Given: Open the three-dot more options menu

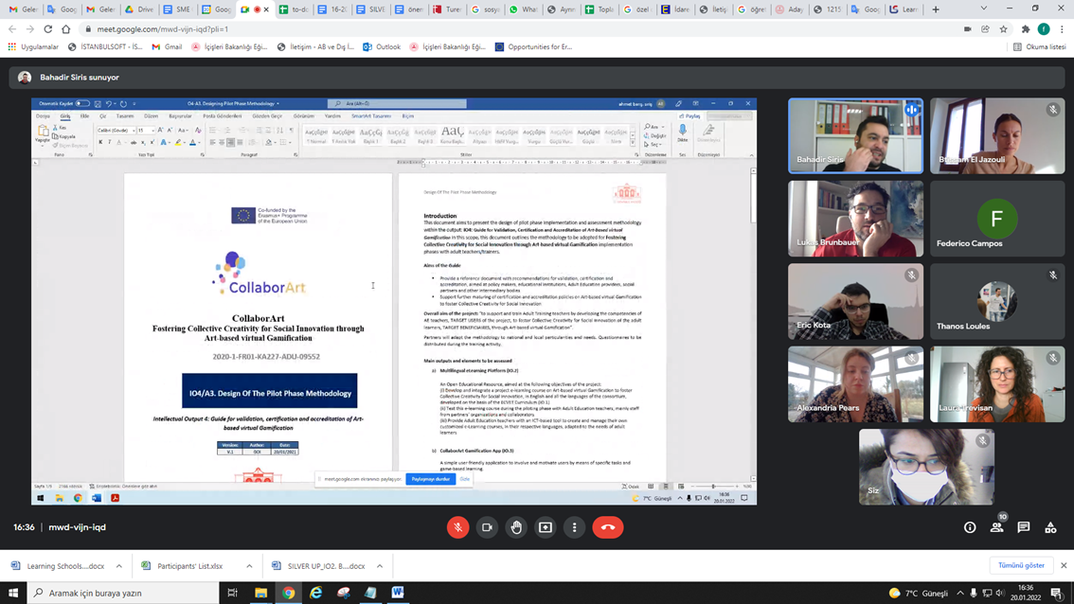Looking at the screenshot, I should [575, 527].
